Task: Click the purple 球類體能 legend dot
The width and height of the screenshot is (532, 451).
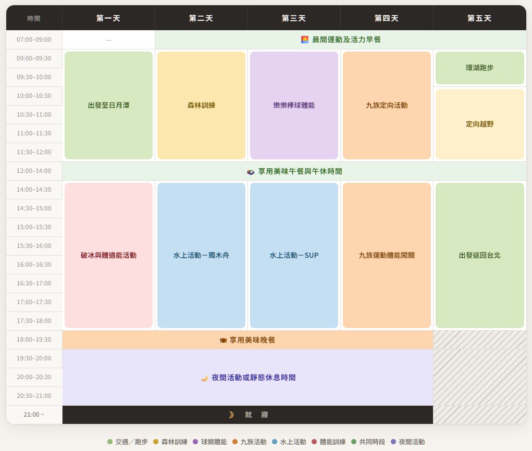Action: 195,442
